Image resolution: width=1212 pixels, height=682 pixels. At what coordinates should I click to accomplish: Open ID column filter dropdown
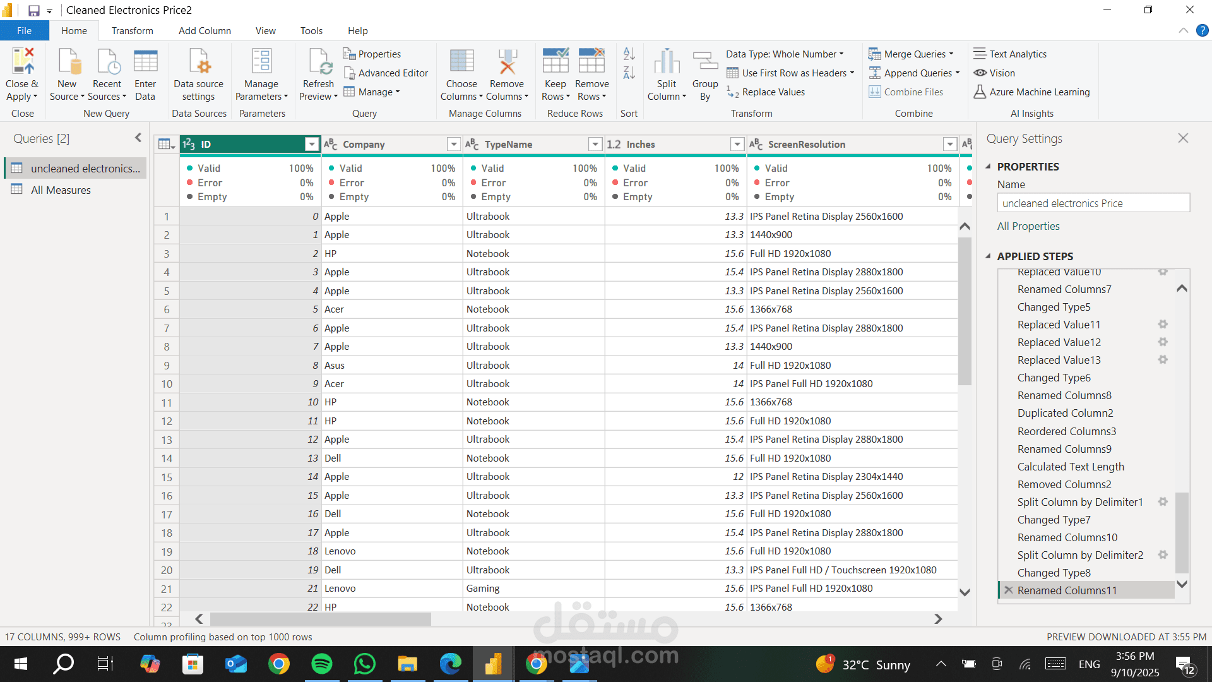click(x=311, y=145)
